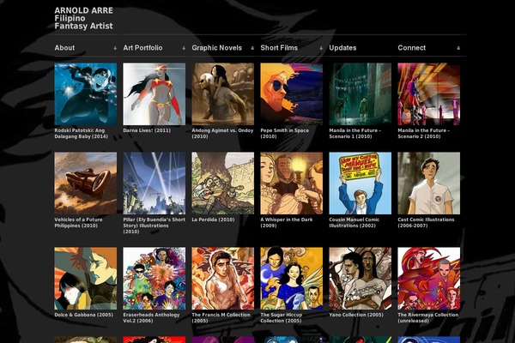
Task: Click the Dolce & Gabbana (2005) caption
Action: (84, 315)
